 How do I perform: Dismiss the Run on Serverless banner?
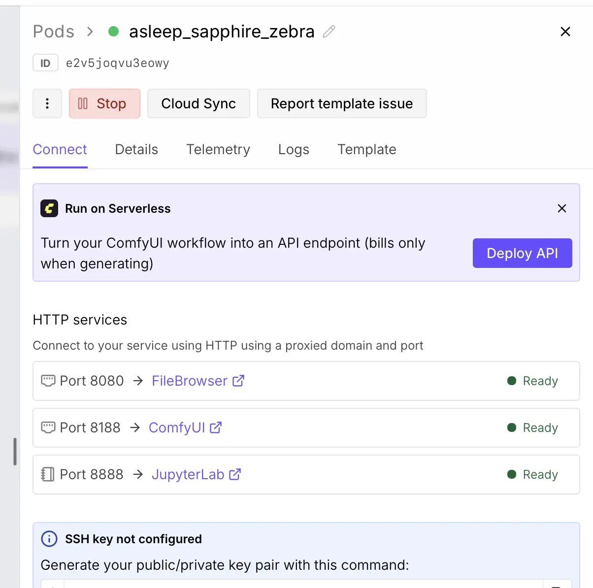pos(562,208)
